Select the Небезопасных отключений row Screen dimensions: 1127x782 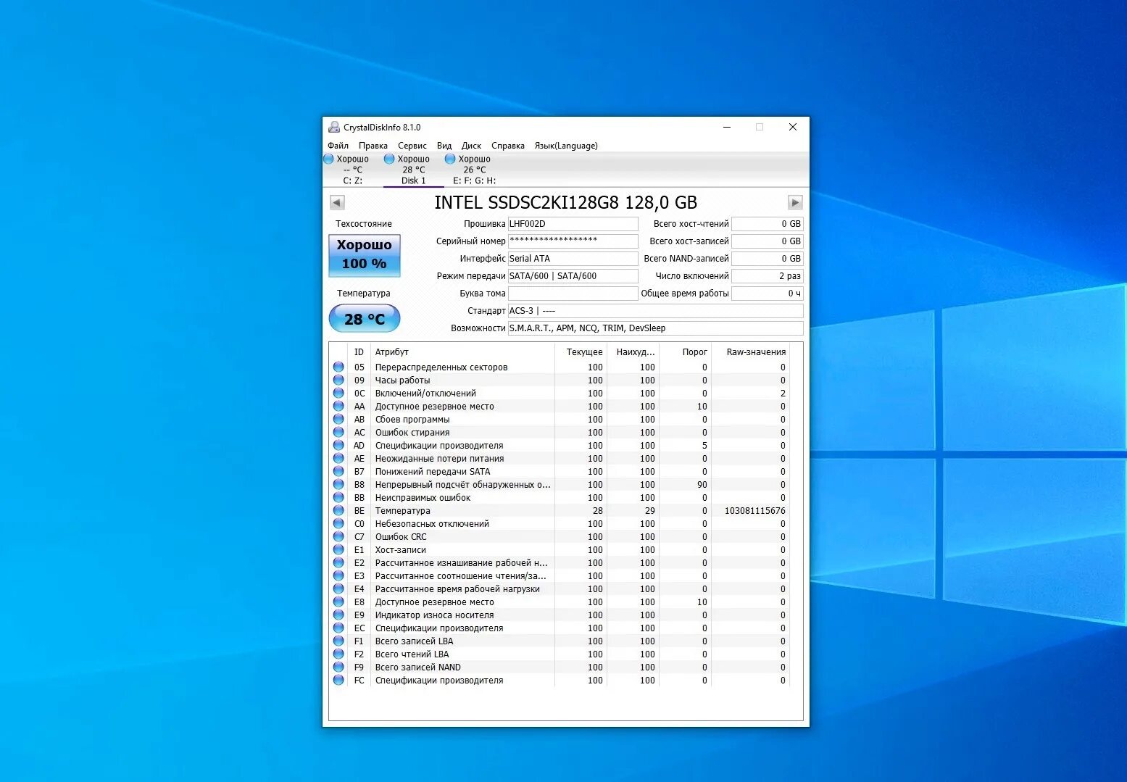point(560,524)
